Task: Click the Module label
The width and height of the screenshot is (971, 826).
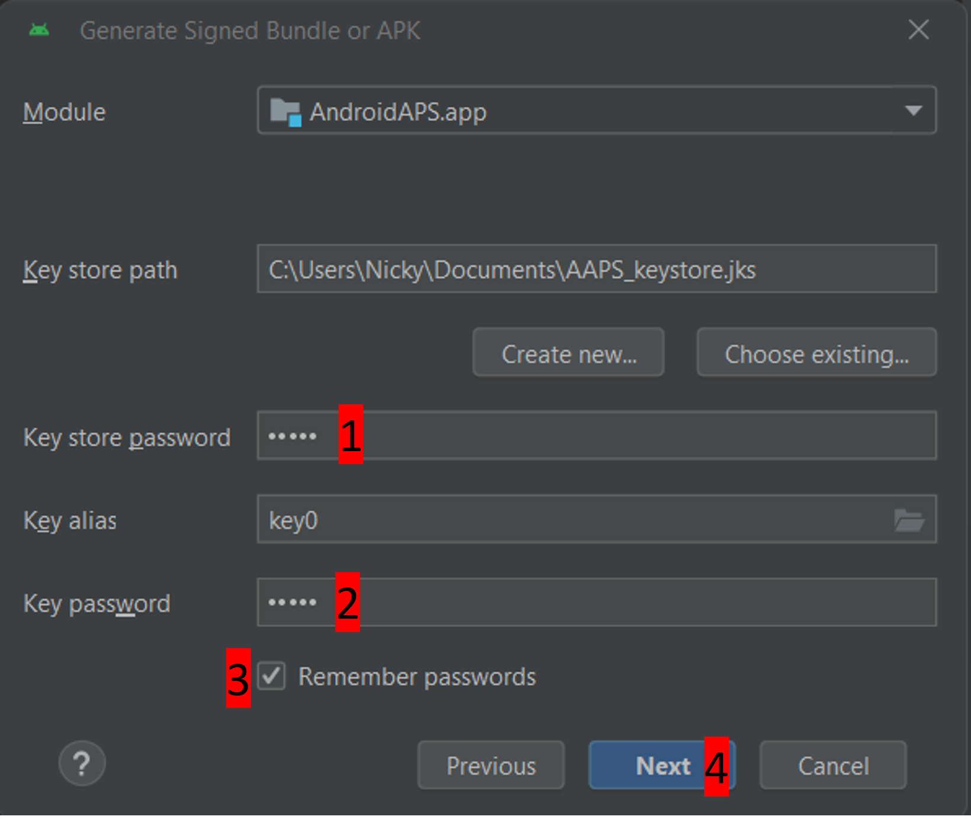Action: tap(65, 112)
